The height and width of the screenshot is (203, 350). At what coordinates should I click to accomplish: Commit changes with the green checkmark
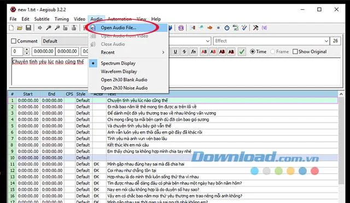(x=242, y=52)
